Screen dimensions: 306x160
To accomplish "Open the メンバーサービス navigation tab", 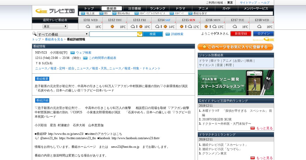I will (256, 8).
